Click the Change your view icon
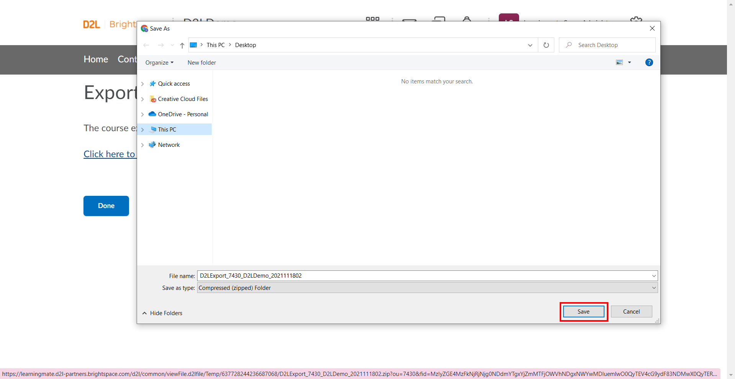The width and height of the screenshot is (735, 379). pyautogui.click(x=619, y=62)
